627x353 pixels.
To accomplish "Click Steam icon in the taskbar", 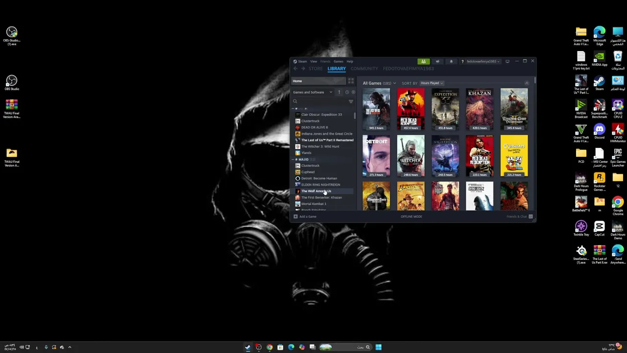I will point(248,347).
